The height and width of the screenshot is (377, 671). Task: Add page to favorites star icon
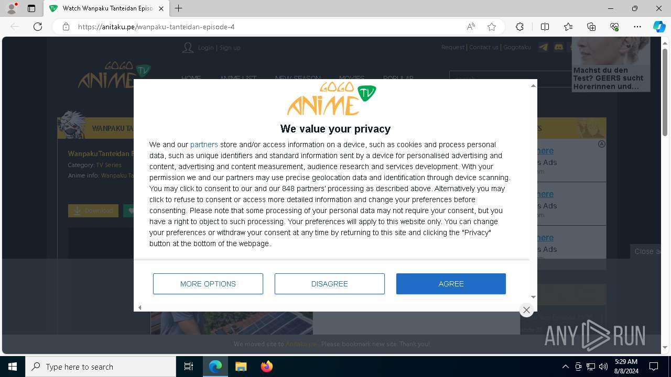[x=492, y=27]
